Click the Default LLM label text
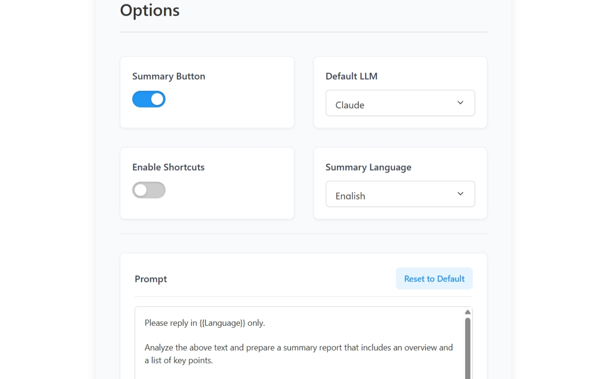 coord(351,76)
